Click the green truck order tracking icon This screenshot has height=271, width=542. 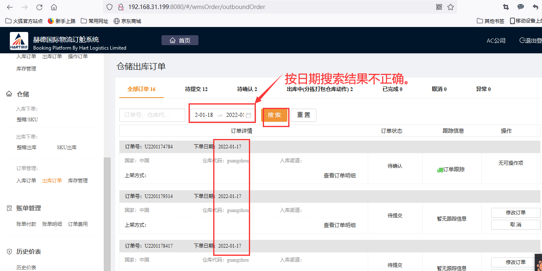(x=440, y=170)
